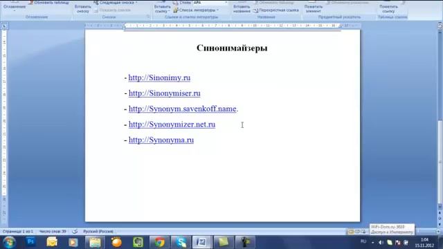Open the orange round app on taskbar

[x=117, y=242]
